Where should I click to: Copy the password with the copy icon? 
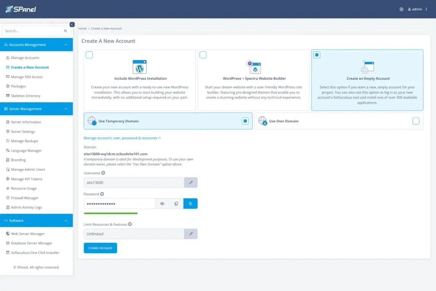(176, 203)
